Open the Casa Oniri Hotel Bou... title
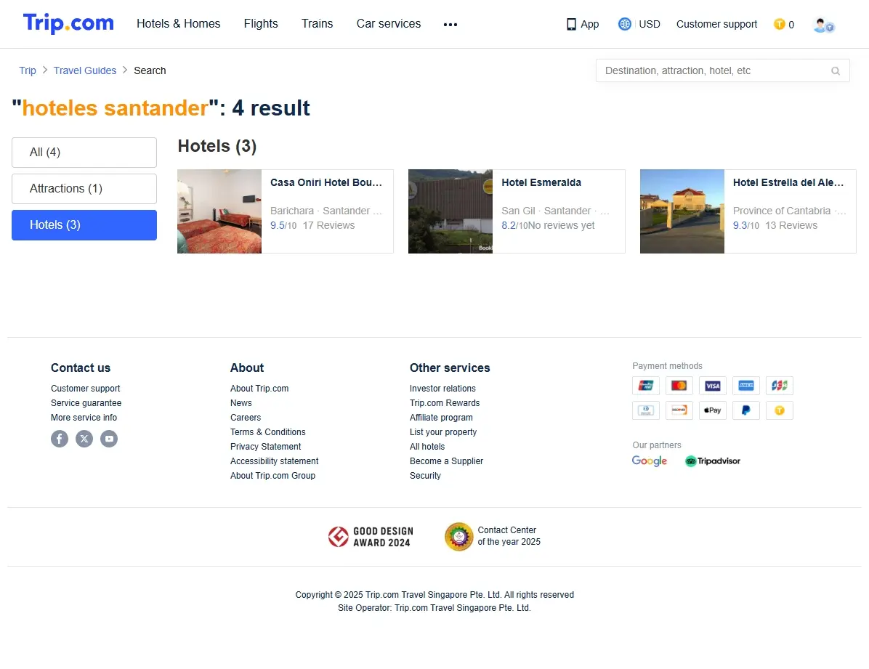Image resolution: width=869 pixels, height=669 pixels. 326,182
